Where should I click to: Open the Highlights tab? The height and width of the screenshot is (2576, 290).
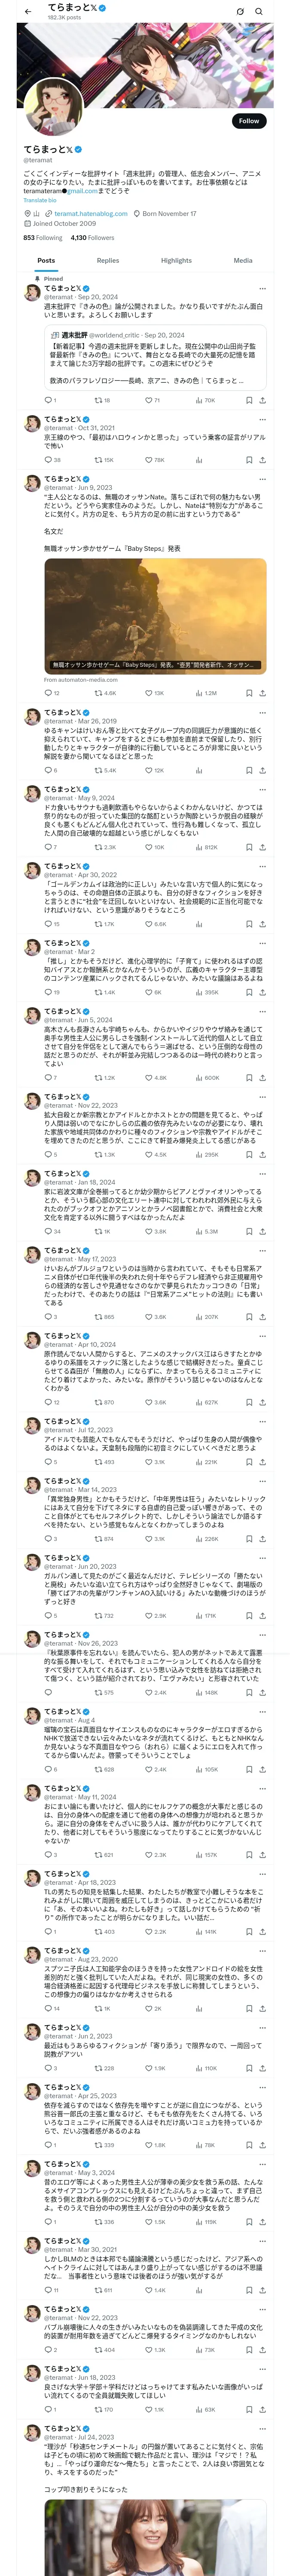coord(176,260)
